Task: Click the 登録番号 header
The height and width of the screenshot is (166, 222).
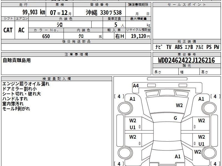Action: (99, 5)
